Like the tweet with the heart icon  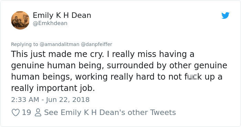(x=16, y=113)
